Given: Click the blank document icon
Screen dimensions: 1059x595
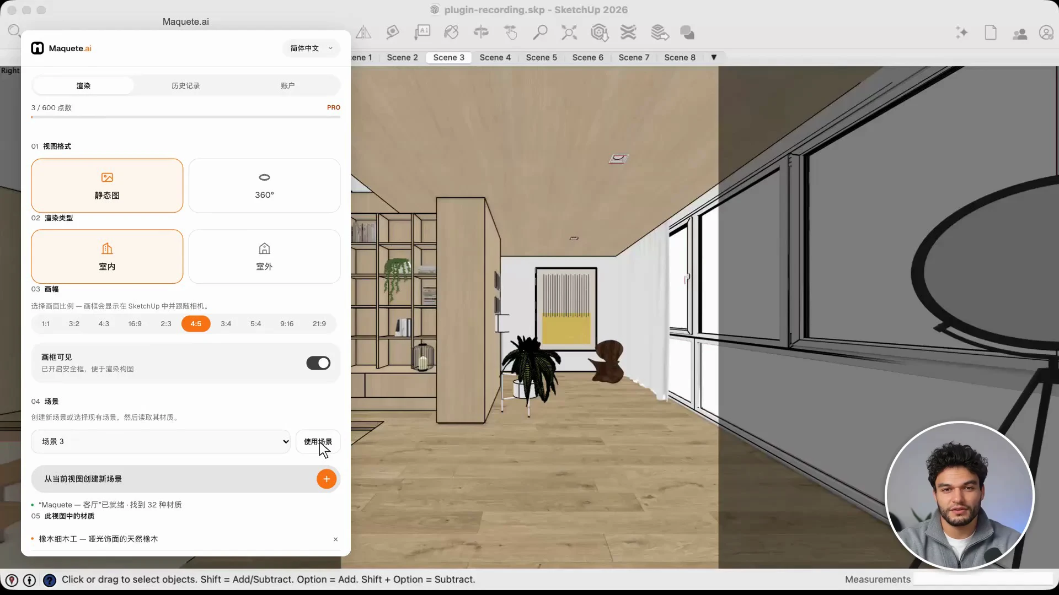Looking at the screenshot, I should [991, 33].
